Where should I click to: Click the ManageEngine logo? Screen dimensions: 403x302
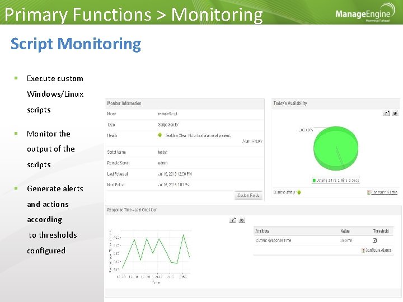(365, 13)
